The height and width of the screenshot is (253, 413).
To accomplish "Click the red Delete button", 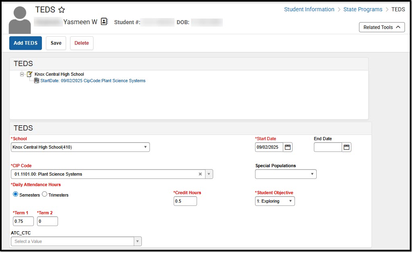I will (x=81, y=43).
